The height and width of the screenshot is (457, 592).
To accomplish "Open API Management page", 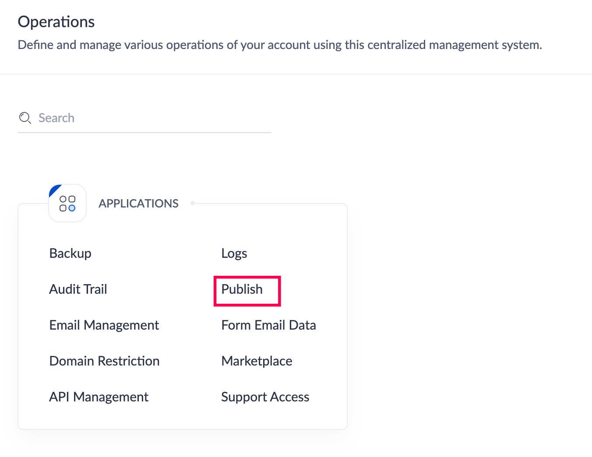I will [99, 397].
